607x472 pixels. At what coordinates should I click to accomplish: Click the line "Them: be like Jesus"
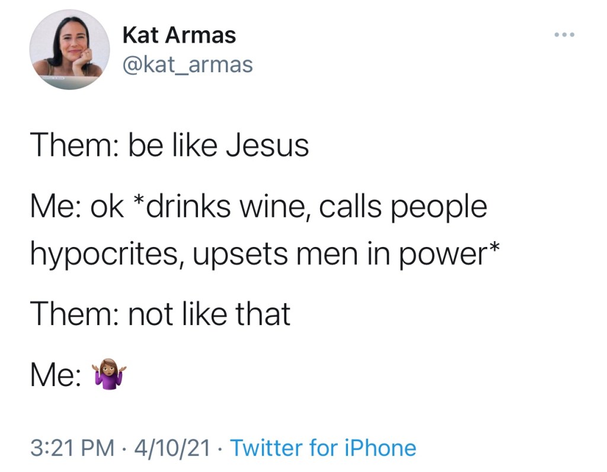pos(170,146)
